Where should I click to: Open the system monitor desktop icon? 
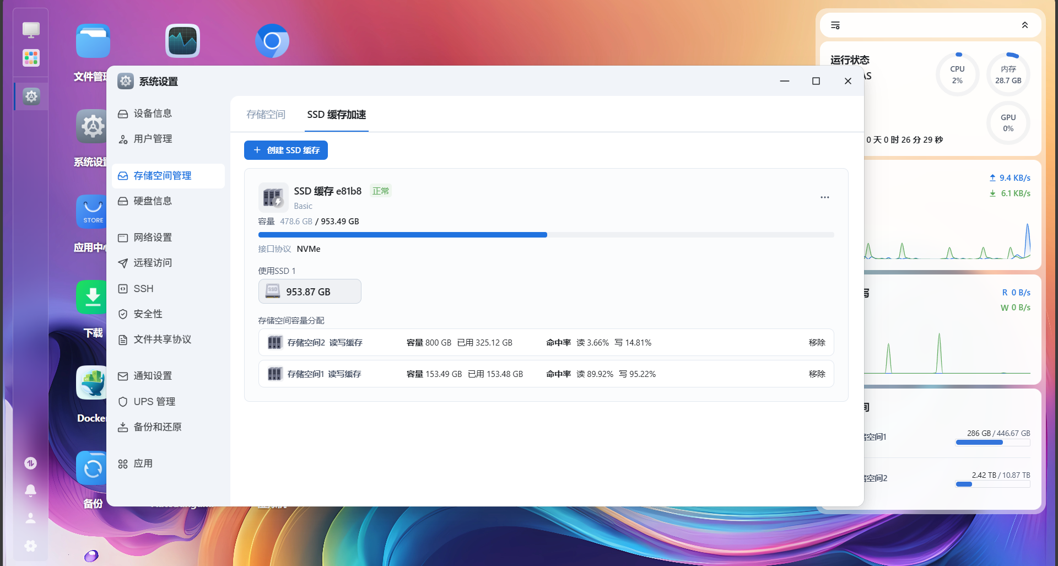tap(182, 41)
